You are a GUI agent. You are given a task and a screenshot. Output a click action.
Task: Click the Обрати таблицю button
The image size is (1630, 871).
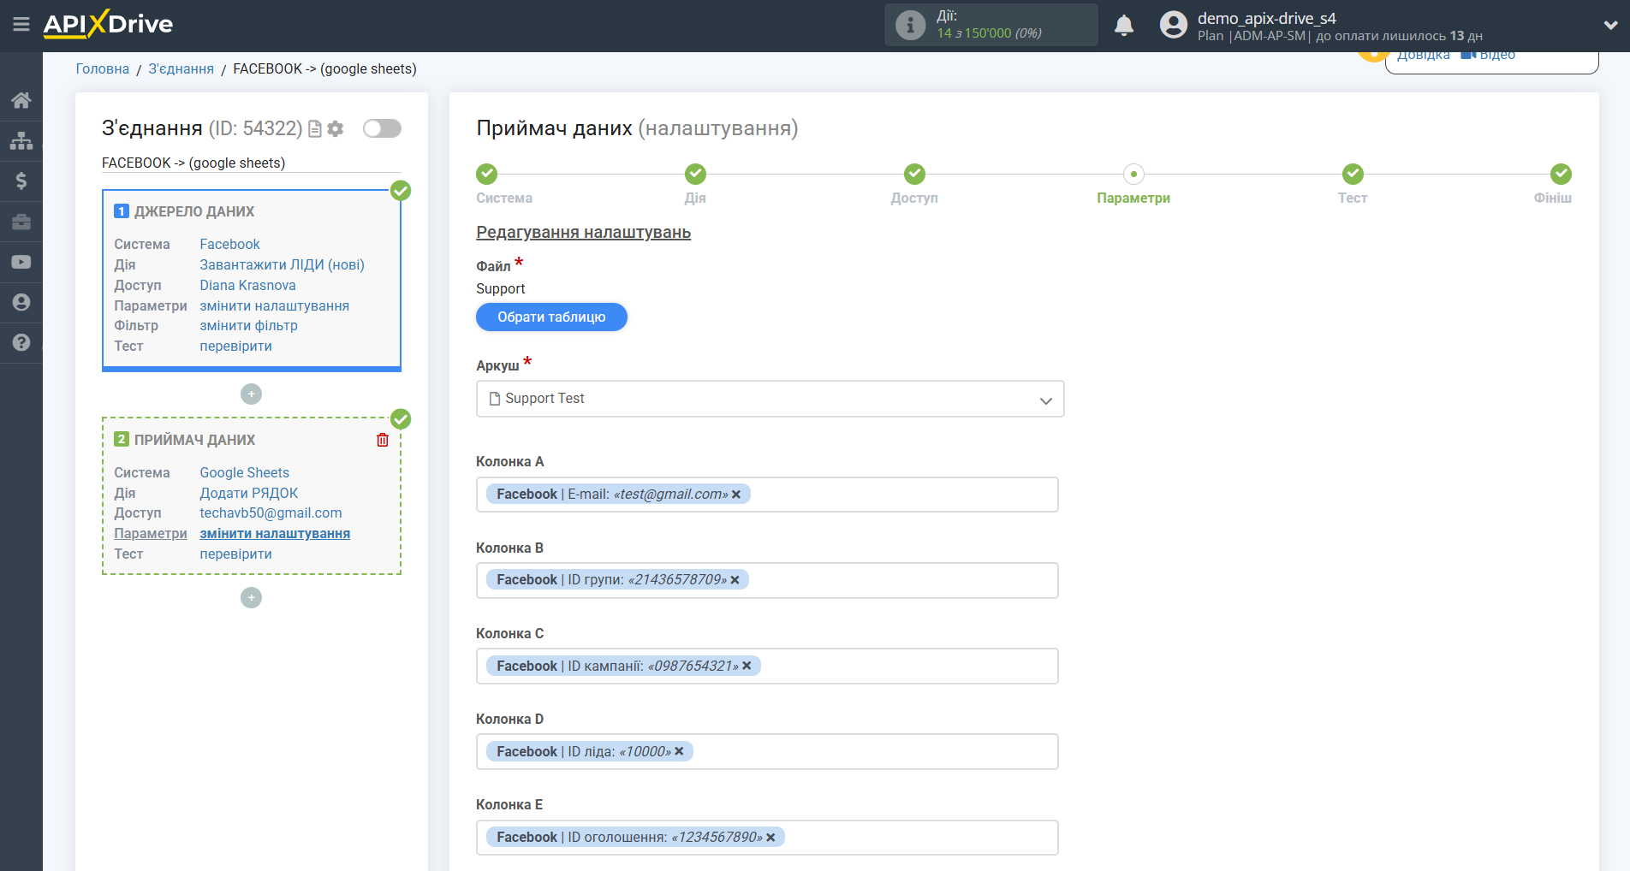551,317
